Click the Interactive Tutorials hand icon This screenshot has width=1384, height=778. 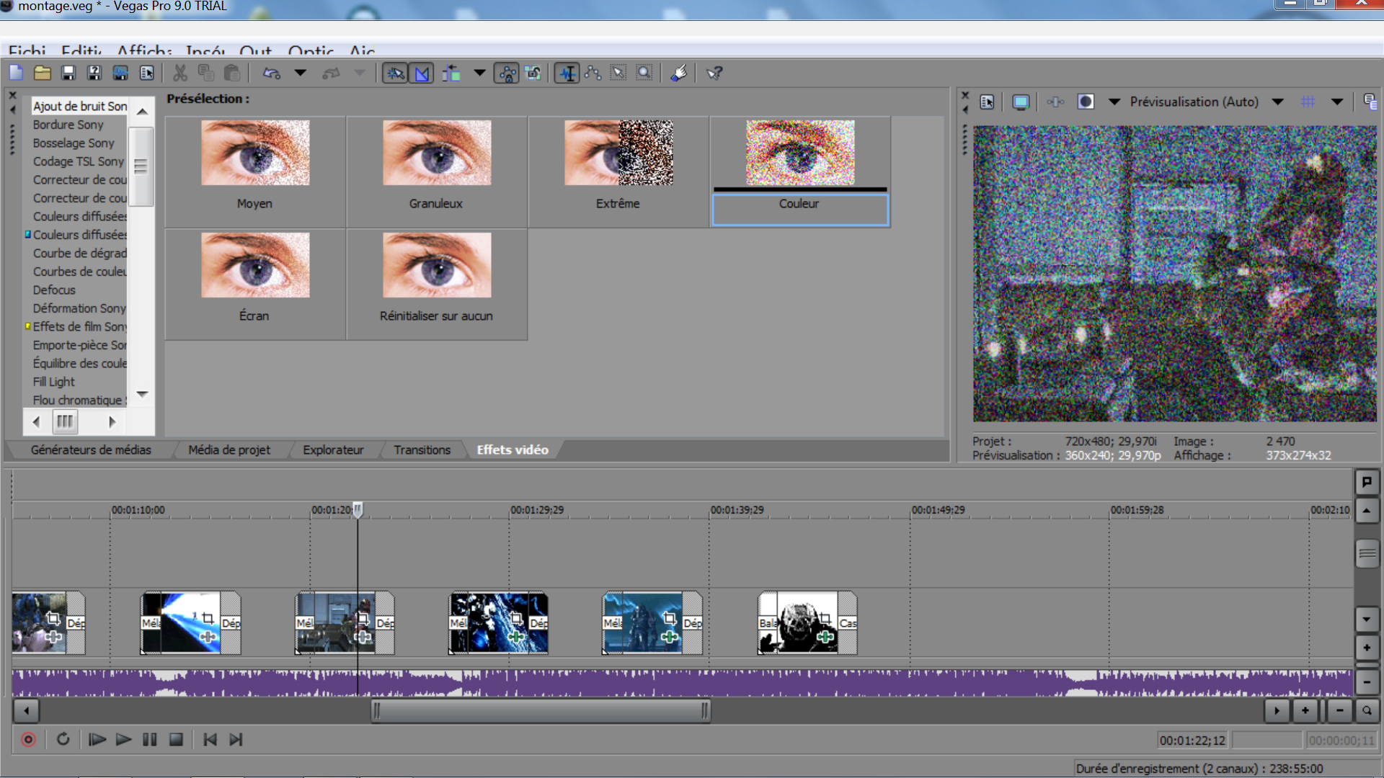click(x=678, y=73)
